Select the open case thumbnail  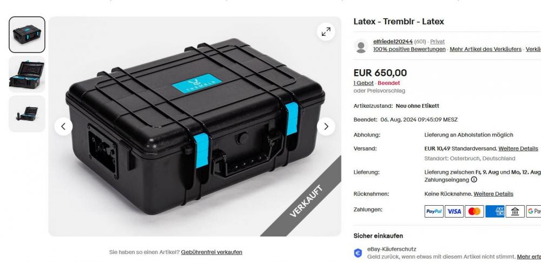coord(27,74)
